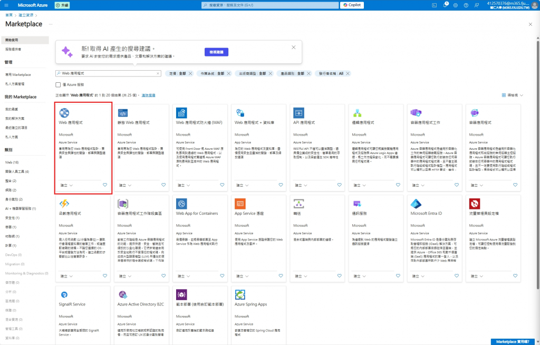This screenshot has width=540, height=345.
Task: Click the user account avatar
Action: pos(535,5)
